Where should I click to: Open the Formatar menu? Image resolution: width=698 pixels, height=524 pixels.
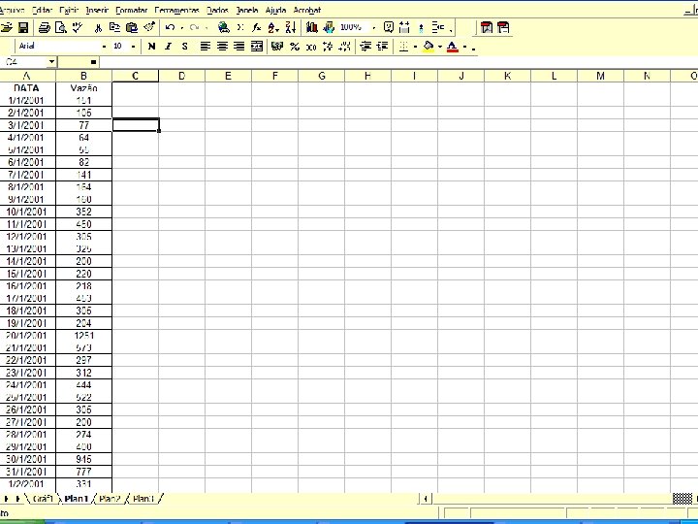[131, 10]
